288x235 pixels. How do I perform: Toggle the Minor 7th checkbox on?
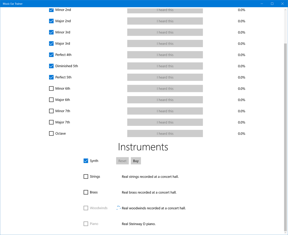[x=51, y=111]
